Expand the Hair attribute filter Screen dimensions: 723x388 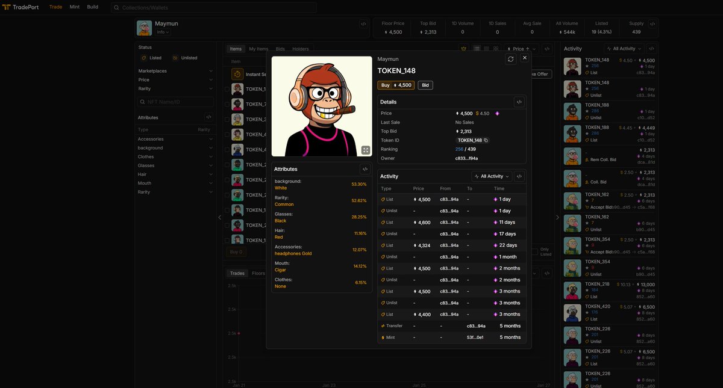(x=175, y=174)
